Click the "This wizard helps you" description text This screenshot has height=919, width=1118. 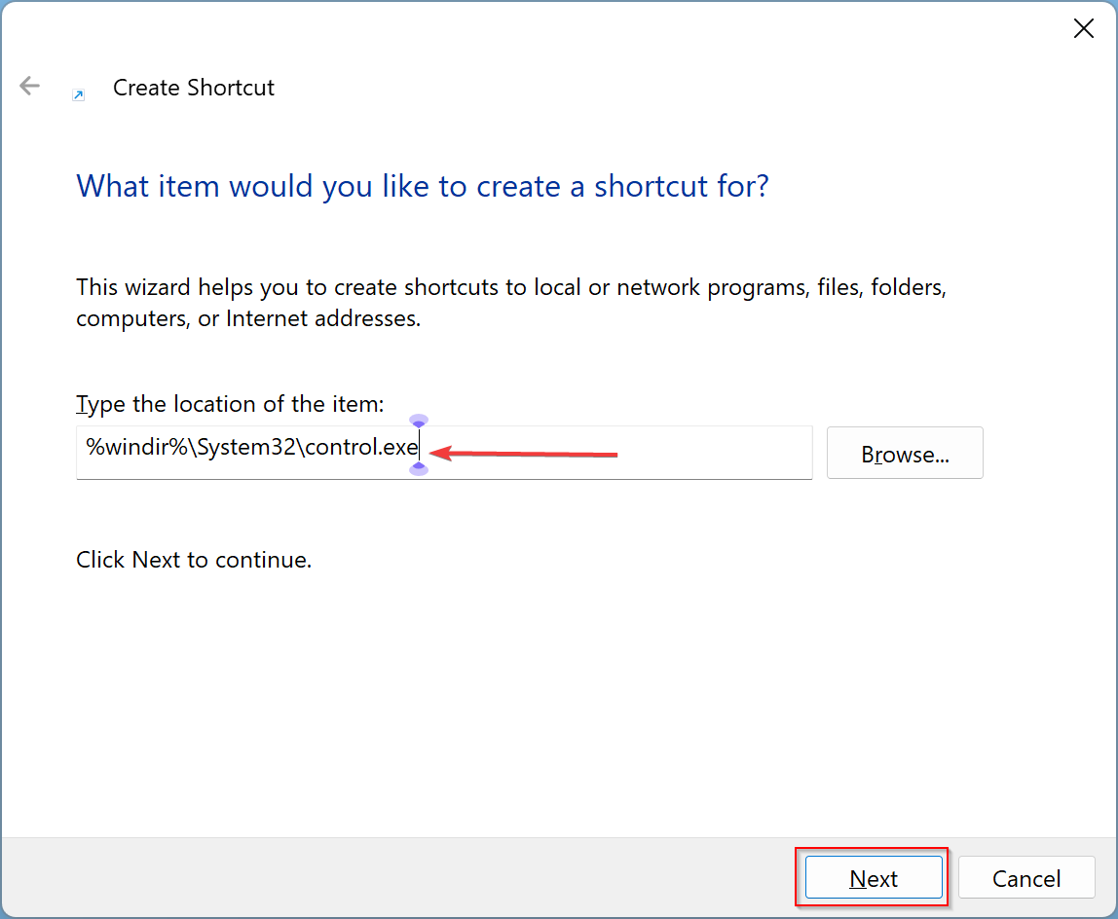coord(511,303)
